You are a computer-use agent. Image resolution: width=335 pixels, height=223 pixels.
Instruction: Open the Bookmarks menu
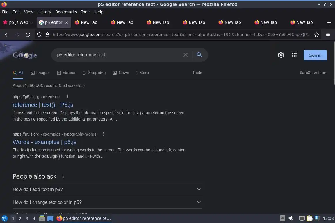66,12
